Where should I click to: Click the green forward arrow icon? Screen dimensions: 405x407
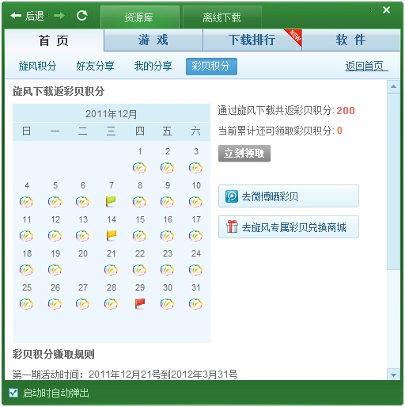coord(59,16)
